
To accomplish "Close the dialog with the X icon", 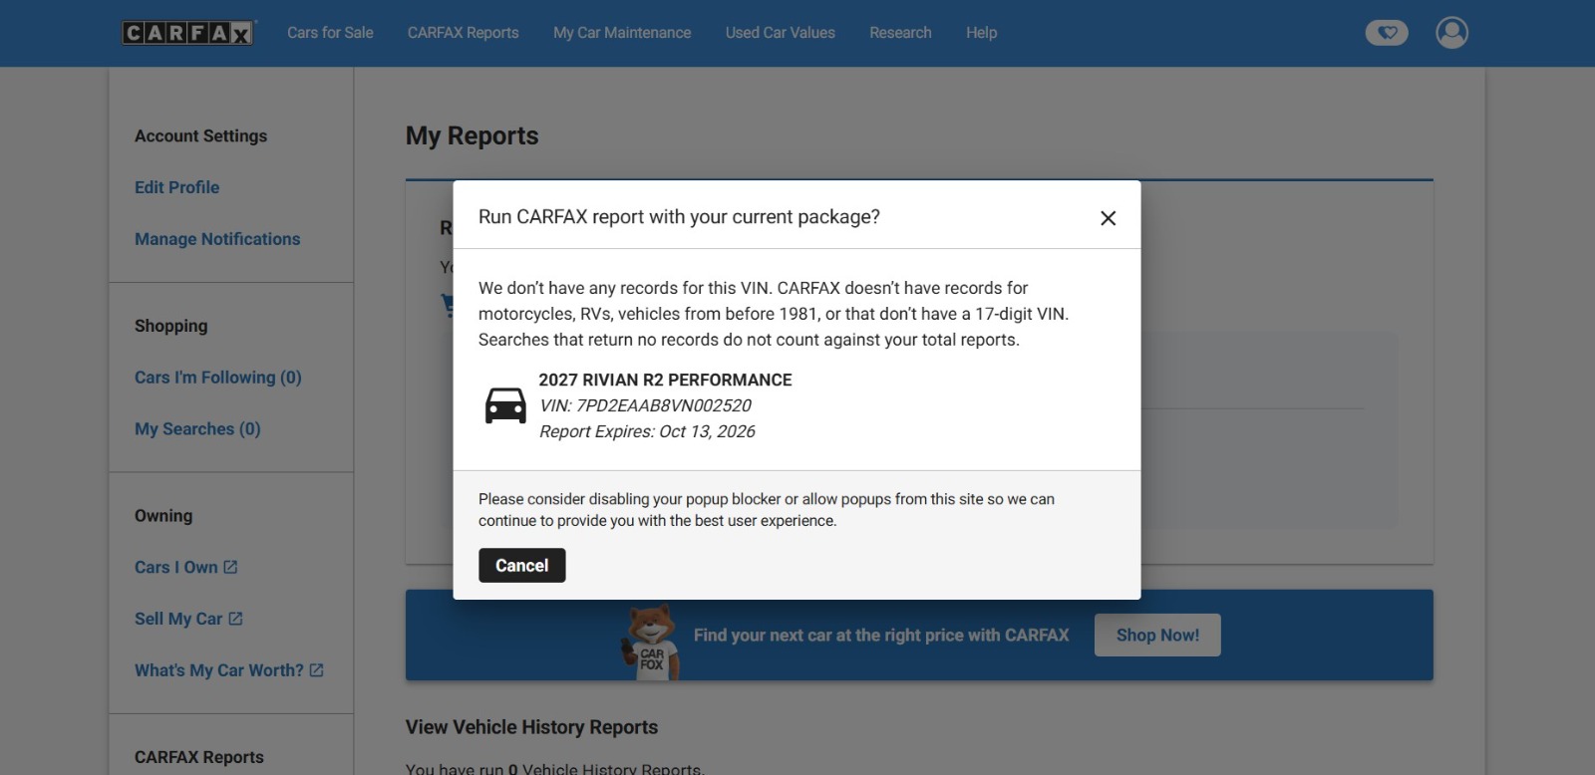I will coord(1108,217).
